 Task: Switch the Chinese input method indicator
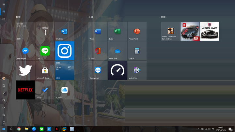coord(213,129)
